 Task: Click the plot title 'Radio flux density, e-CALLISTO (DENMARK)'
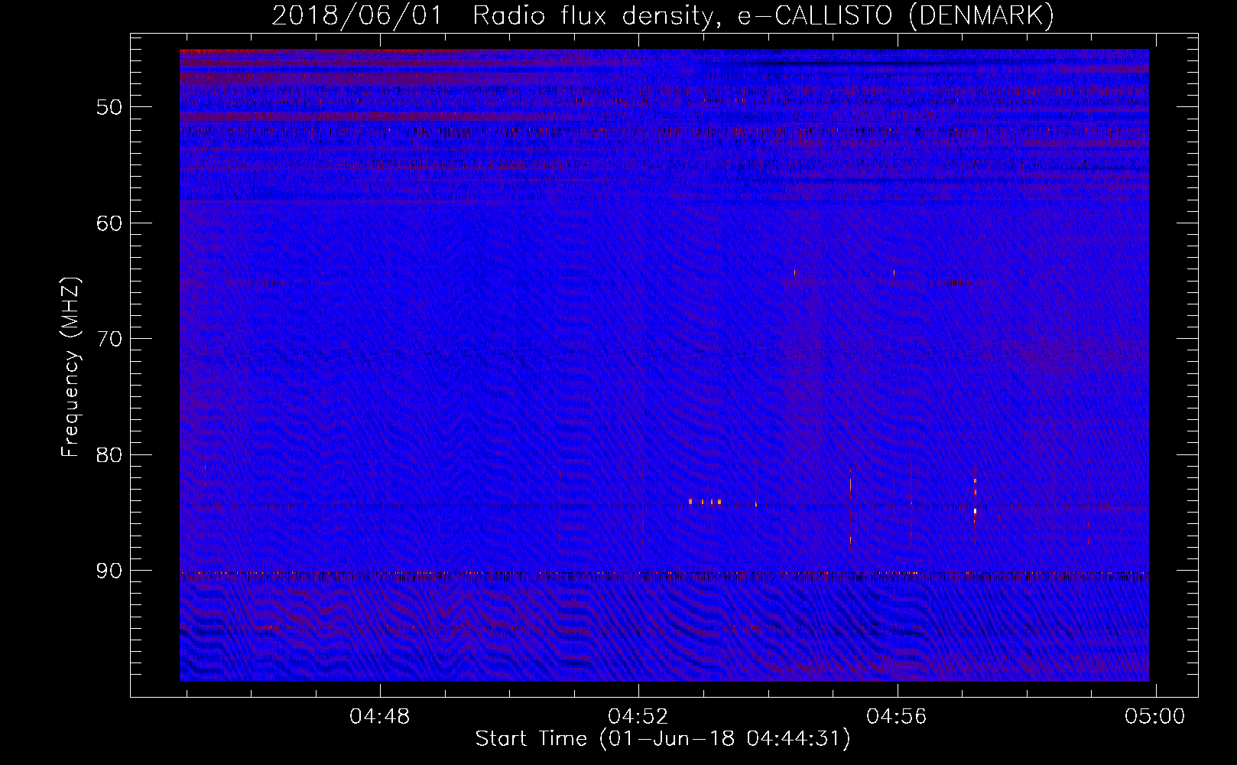point(763,16)
